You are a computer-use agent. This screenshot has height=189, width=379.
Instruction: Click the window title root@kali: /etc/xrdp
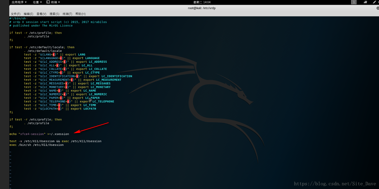point(202,8)
